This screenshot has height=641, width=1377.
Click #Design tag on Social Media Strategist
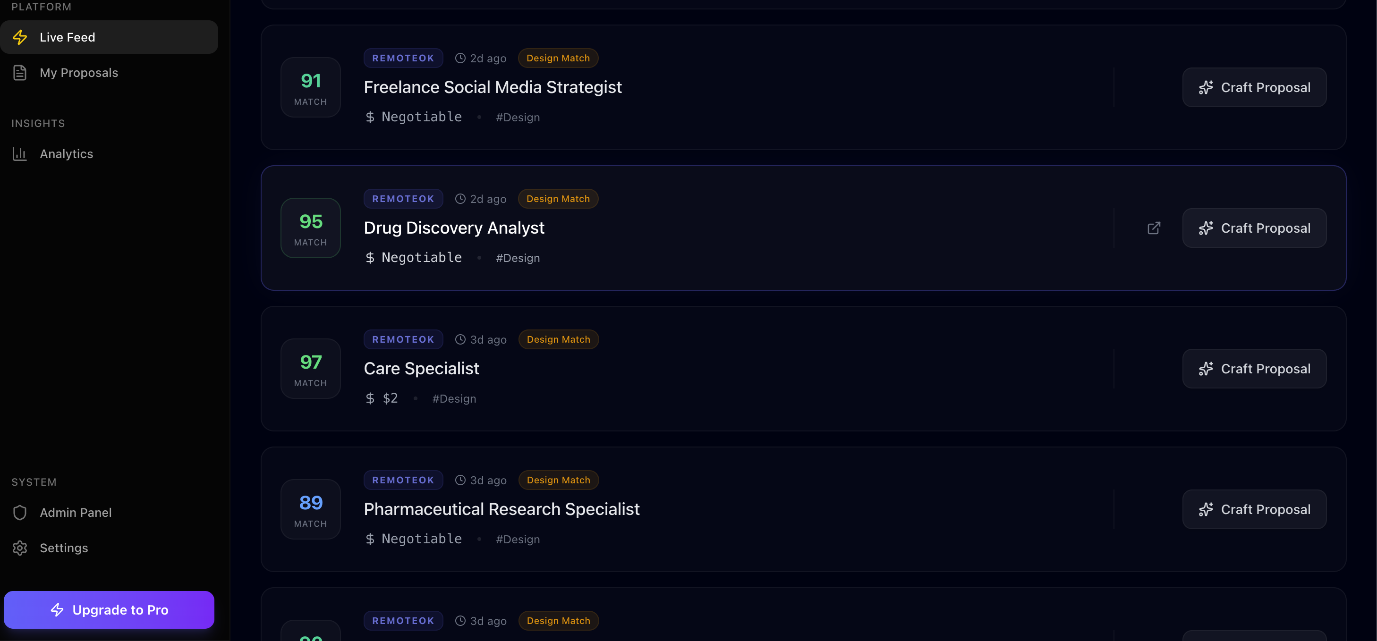pyautogui.click(x=518, y=117)
